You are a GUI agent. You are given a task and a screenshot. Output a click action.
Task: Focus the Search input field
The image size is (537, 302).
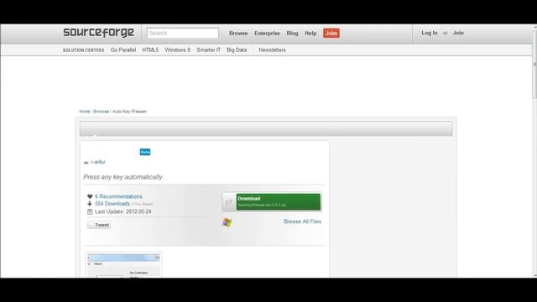(183, 34)
